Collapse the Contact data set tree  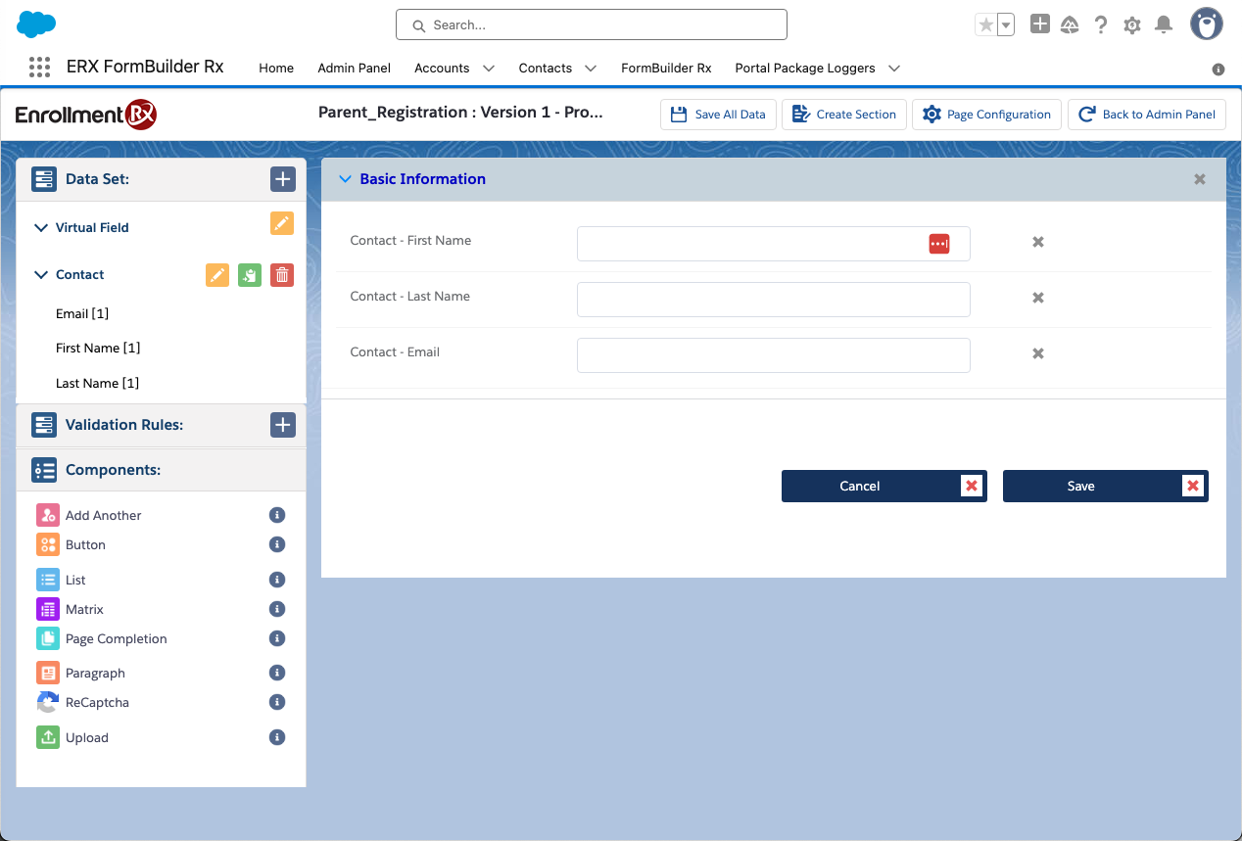click(x=41, y=275)
